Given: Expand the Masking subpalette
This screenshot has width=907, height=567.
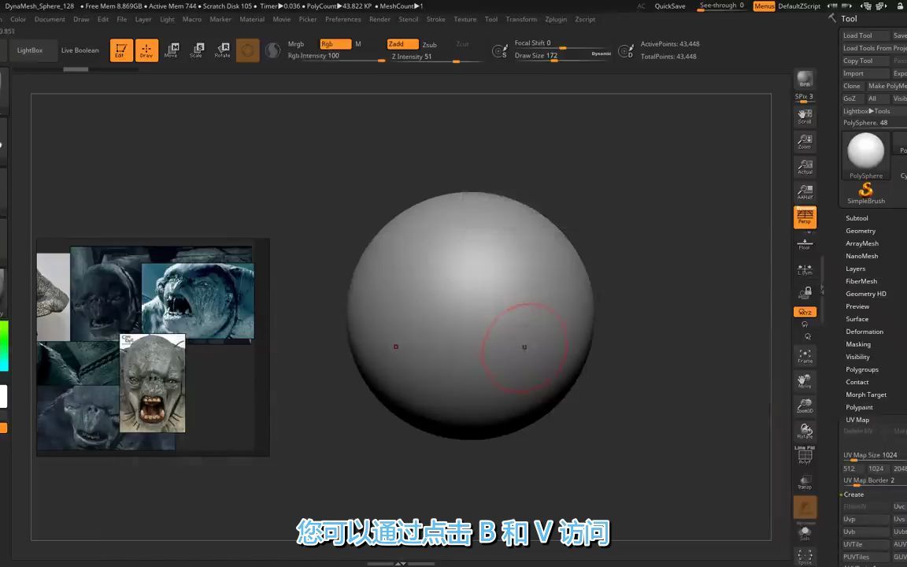Looking at the screenshot, I should pos(858,344).
